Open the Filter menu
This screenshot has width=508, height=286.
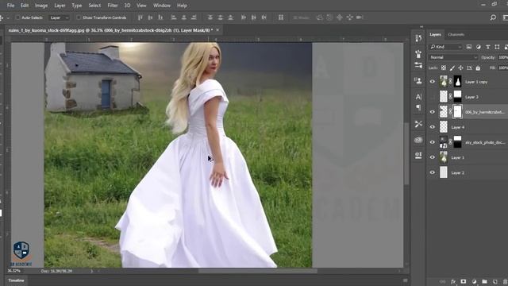click(113, 6)
